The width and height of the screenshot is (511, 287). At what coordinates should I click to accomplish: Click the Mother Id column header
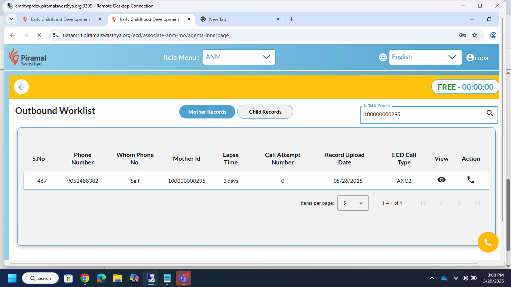pyautogui.click(x=187, y=159)
